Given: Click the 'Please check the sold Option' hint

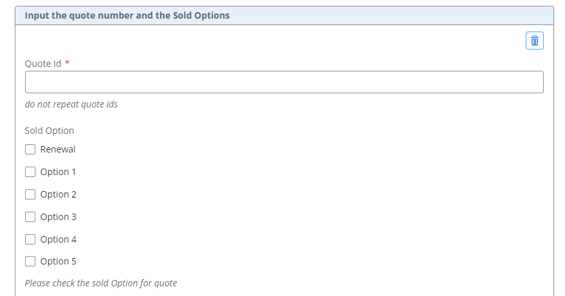Looking at the screenshot, I should (101, 283).
